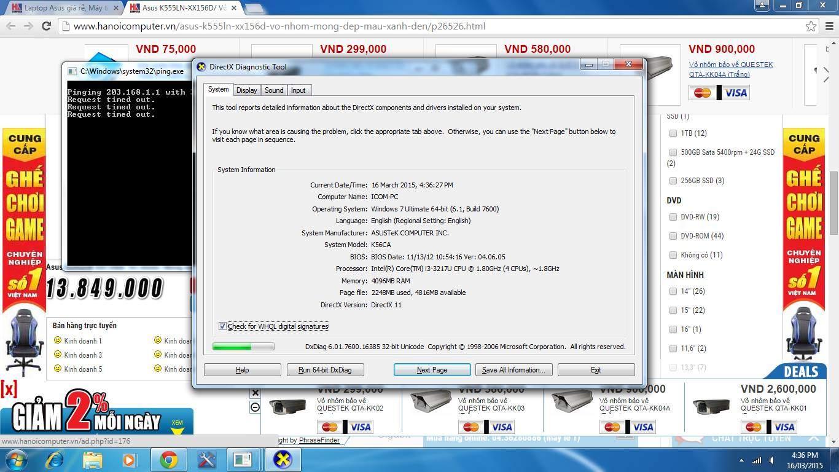The width and height of the screenshot is (839, 472).
Task: Click Chrome back arrow icon
Action: (x=10, y=26)
